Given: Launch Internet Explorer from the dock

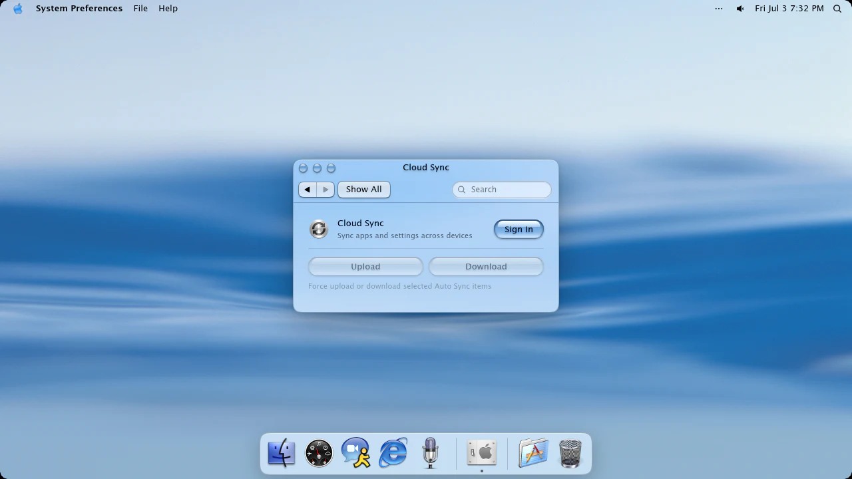Looking at the screenshot, I should pos(393,453).
